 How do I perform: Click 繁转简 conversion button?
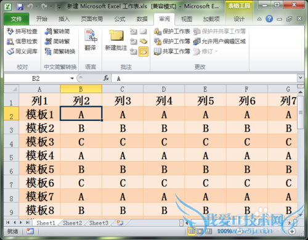[x=57, y=31]
